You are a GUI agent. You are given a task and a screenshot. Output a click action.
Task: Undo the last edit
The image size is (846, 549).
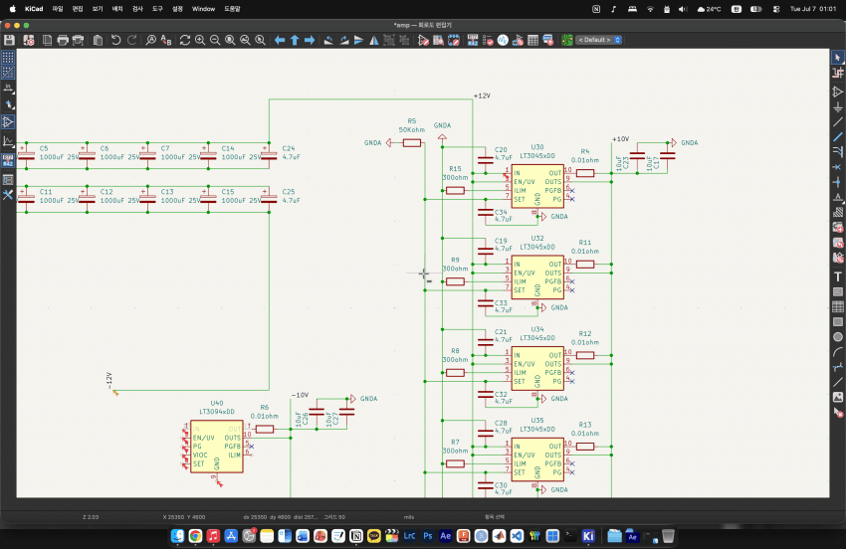[x=116, y=40]
